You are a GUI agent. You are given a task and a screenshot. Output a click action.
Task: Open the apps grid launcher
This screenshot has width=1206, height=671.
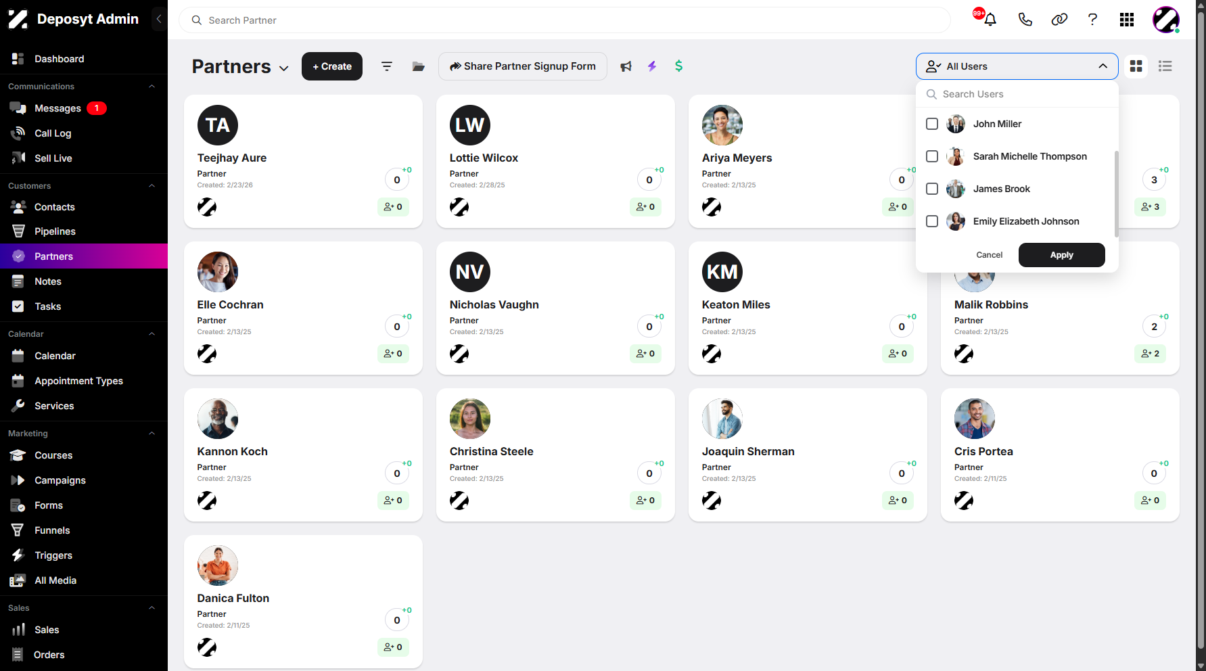(1127, 20)
